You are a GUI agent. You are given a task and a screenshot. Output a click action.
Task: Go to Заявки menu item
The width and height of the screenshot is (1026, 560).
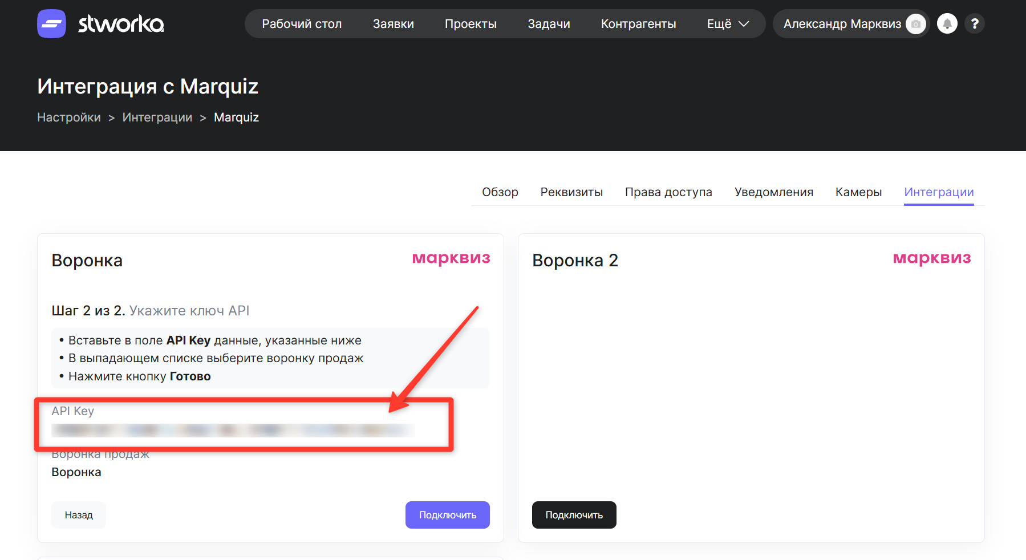(394, 24)
